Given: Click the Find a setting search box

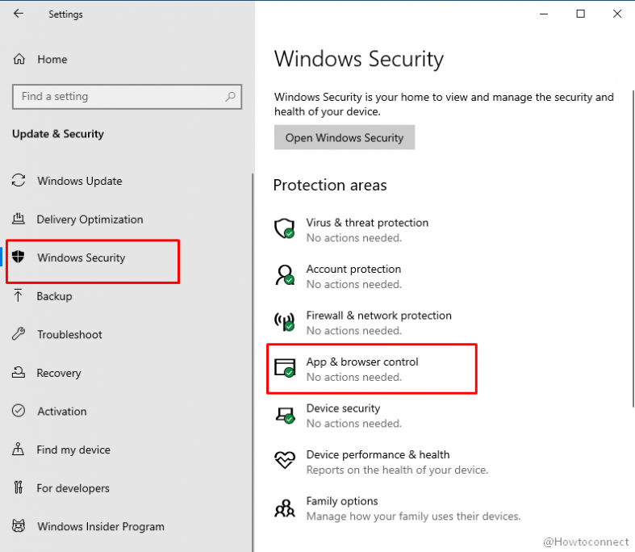Looking at the screenshot, I should coord(127,96).
